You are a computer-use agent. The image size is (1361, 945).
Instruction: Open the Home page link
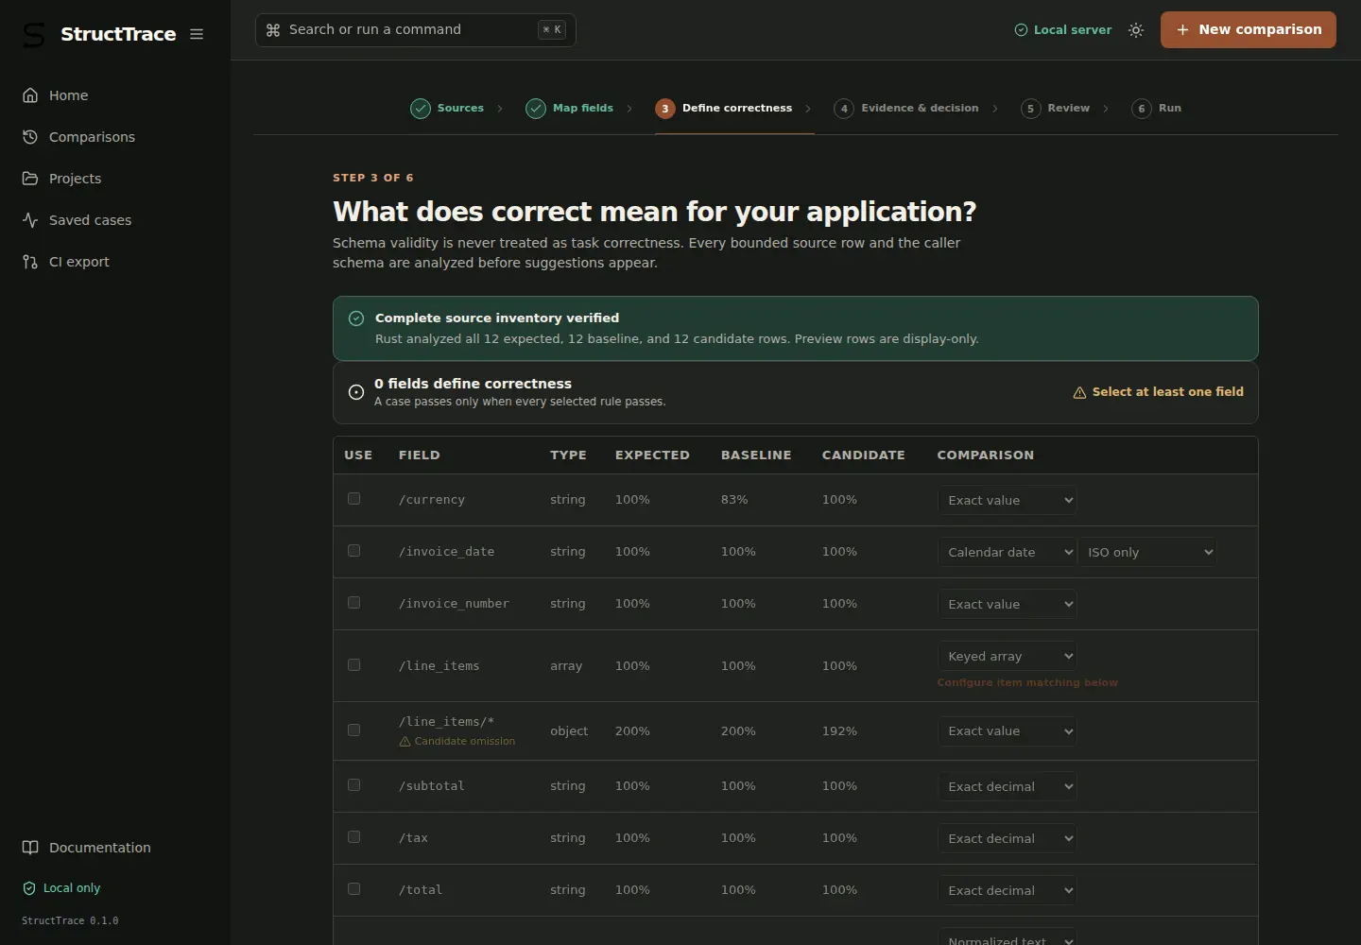coord(115,95)
